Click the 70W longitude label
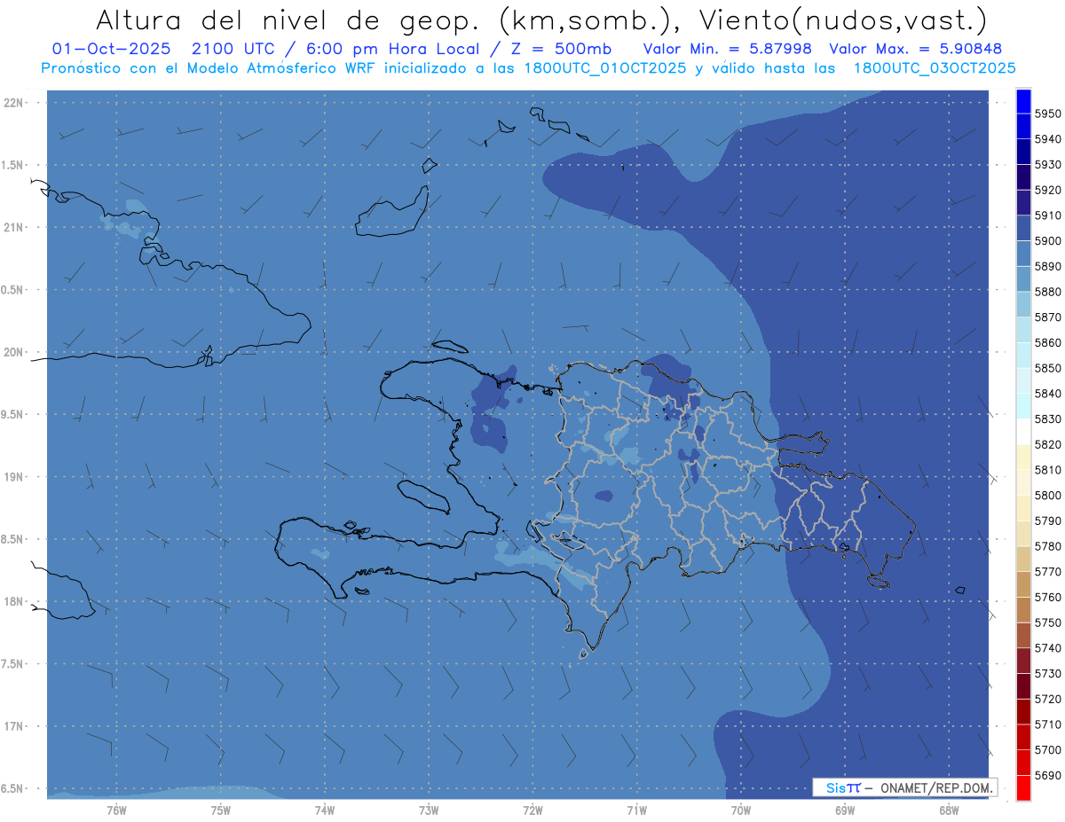 point(740,810)
